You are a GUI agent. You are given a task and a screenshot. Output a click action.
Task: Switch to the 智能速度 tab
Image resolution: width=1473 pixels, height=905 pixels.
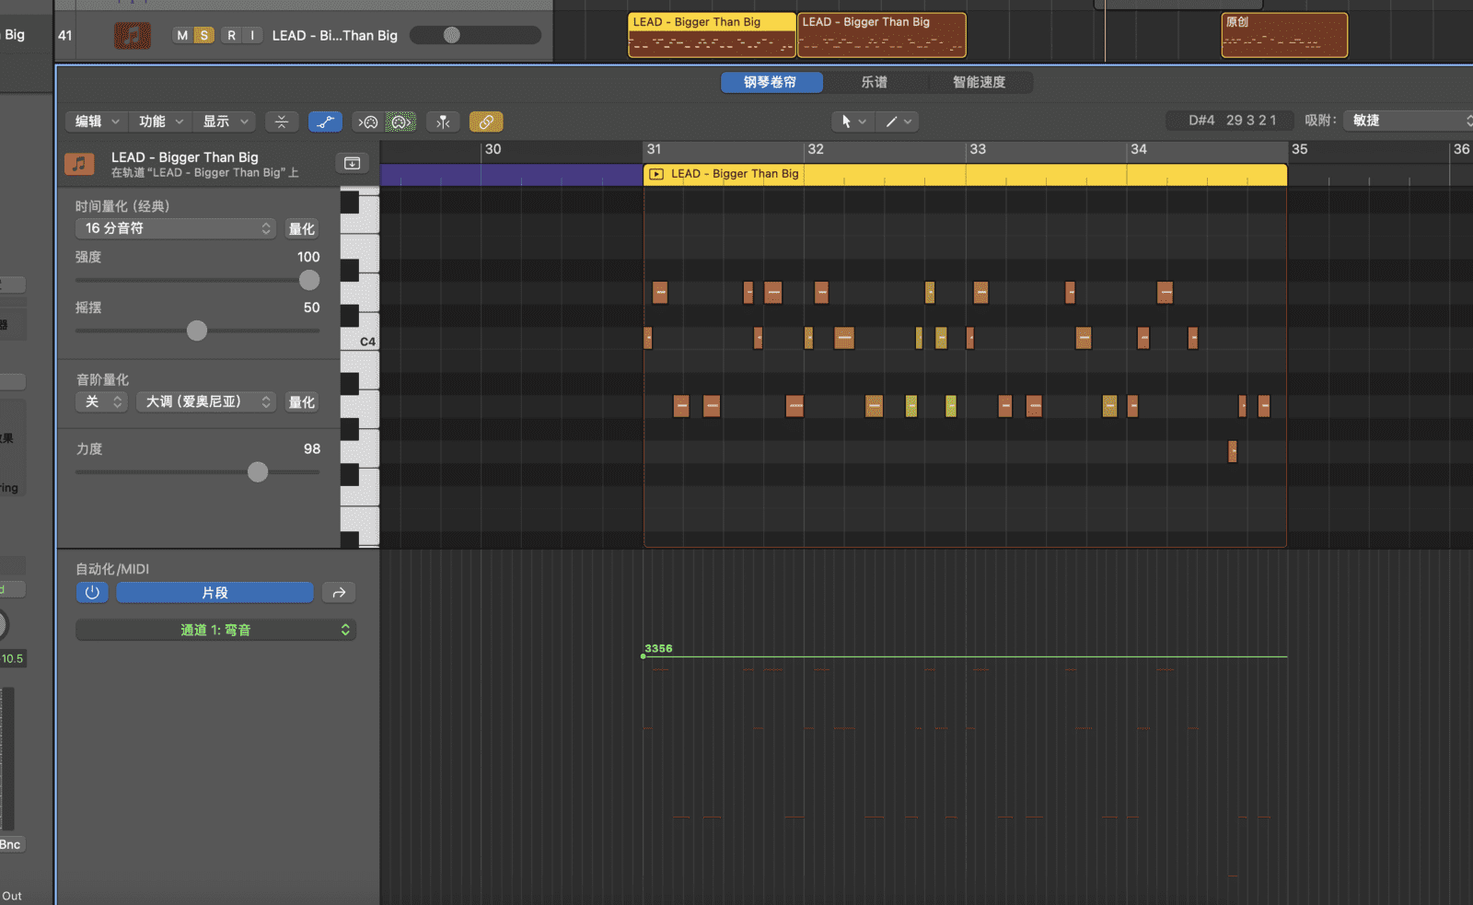tap(980, 82)
